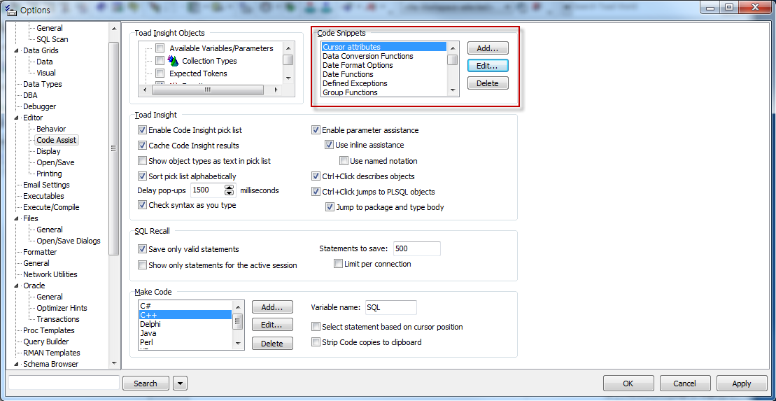
Task: Click the Collection Types icon in Toad Insight Objects
Action: coord(173,61)
